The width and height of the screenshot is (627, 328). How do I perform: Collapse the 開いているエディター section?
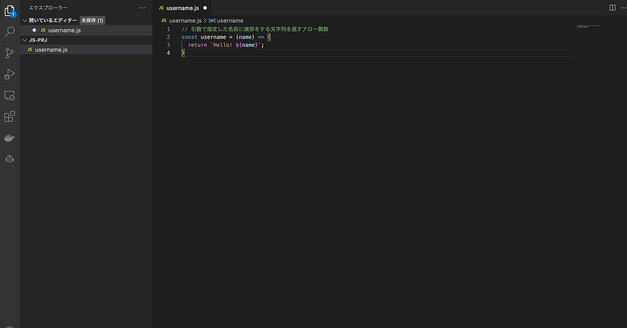(24, 21)
